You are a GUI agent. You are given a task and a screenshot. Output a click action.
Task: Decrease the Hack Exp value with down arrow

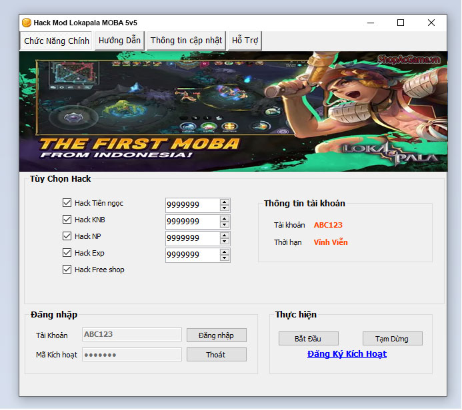pyautogui.click(x=225, y=258)
